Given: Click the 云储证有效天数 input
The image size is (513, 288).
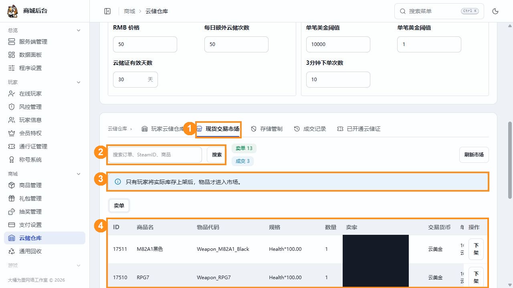Looking at the screenshot, I should tap(135, 80).
